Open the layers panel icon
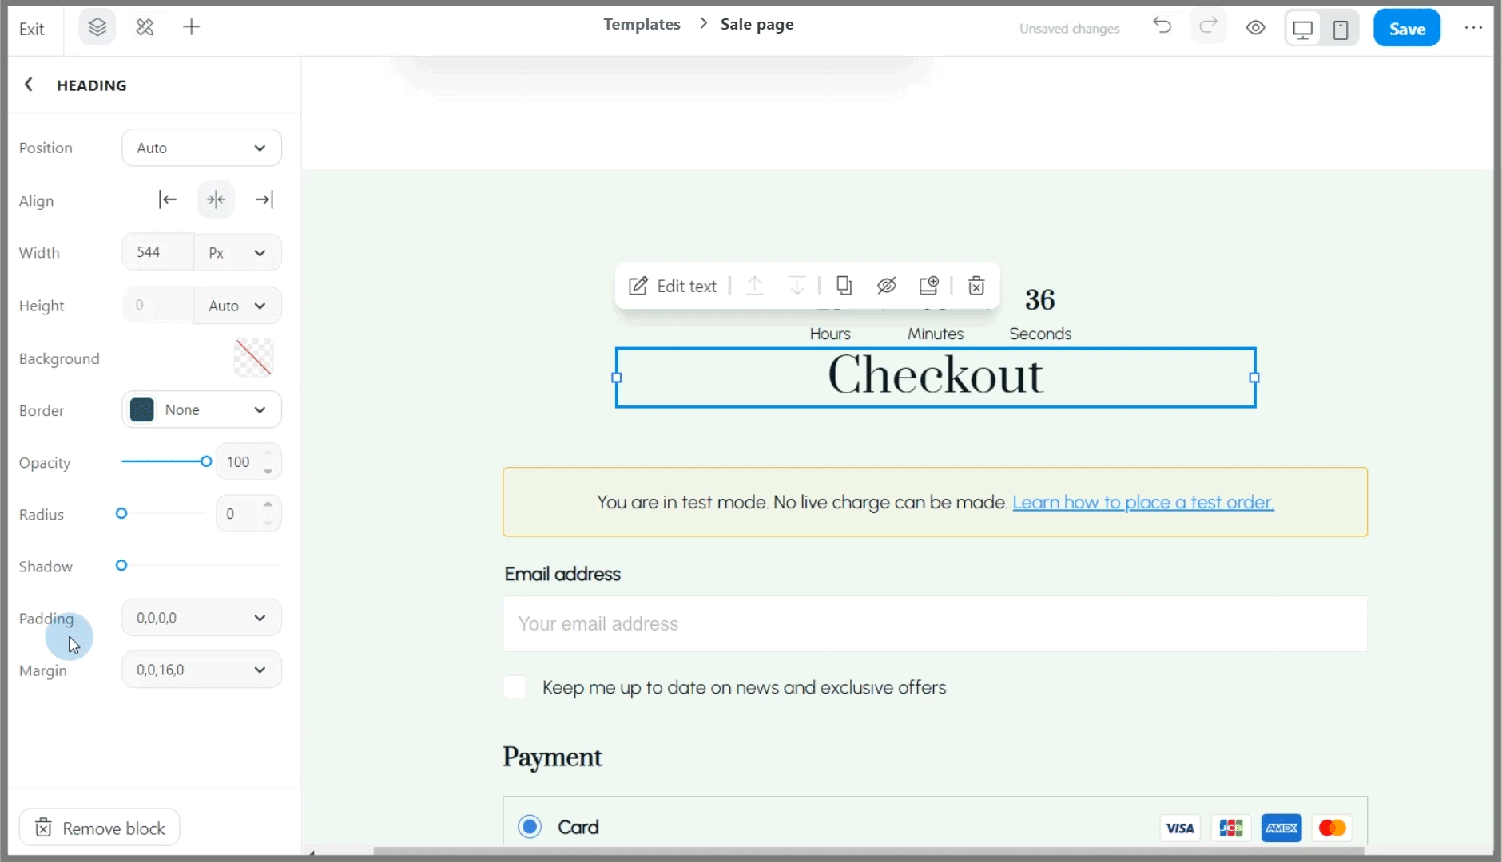Image resolution: width=1502 pixels, height=862 pixels. point(97,28)
